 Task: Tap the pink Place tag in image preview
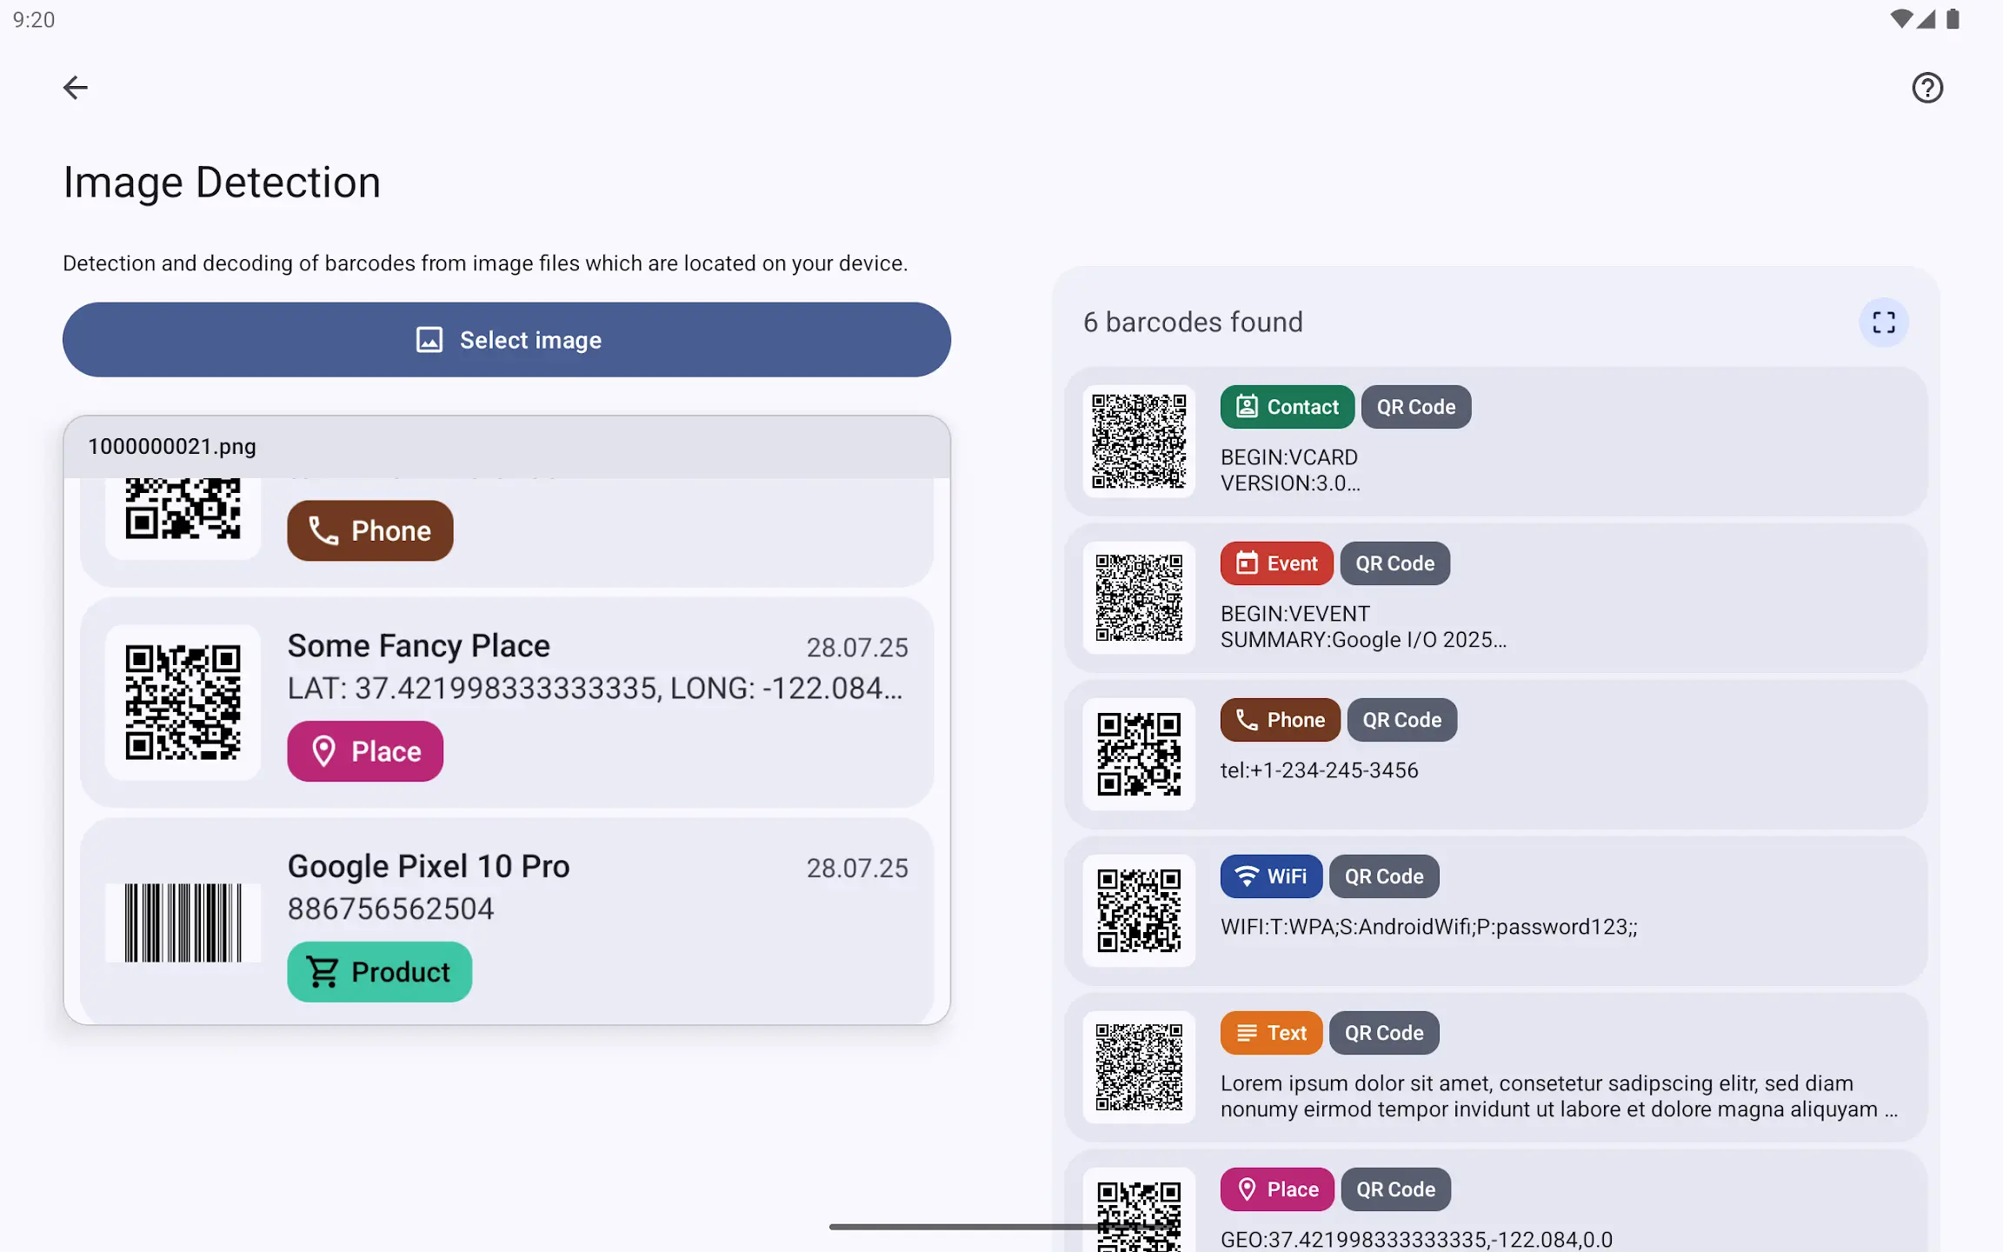coord(365,751)
